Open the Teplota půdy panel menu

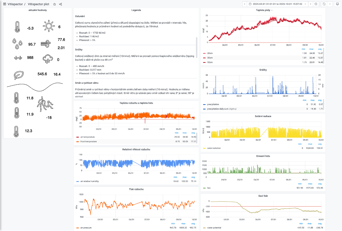click(x=272, y=10)
